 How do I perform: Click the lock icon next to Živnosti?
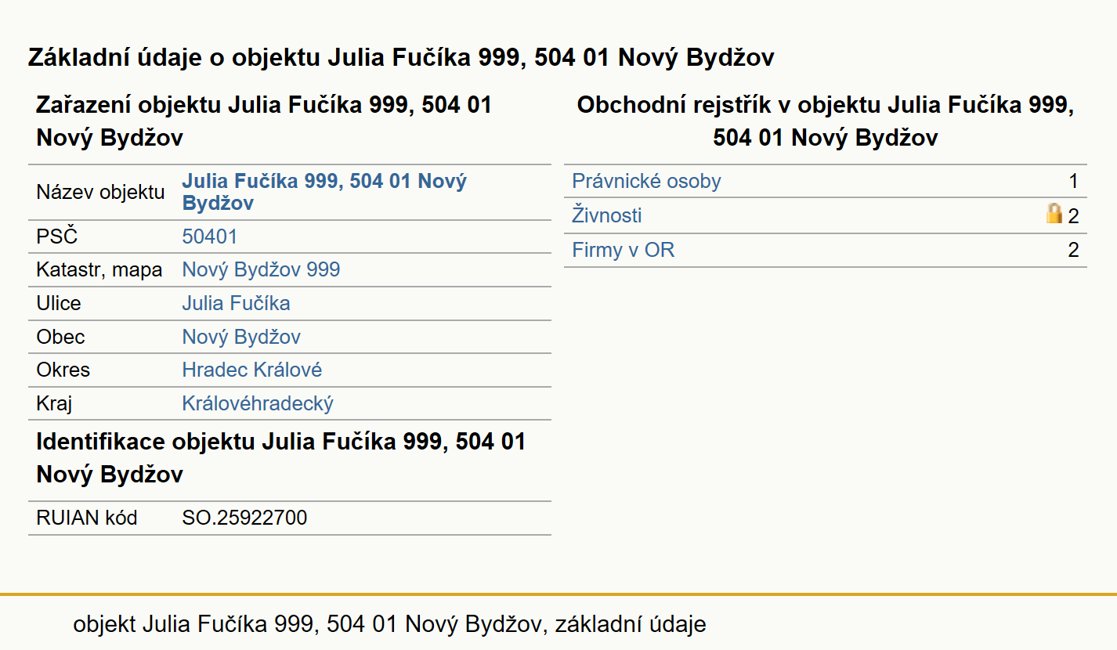click(1054, 214)
